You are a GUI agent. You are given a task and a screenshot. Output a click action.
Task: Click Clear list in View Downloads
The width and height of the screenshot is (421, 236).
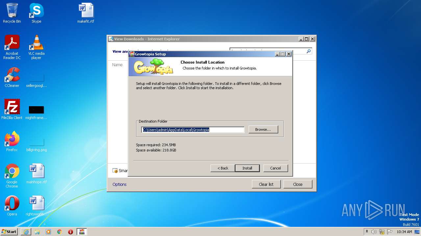point(266,184)
